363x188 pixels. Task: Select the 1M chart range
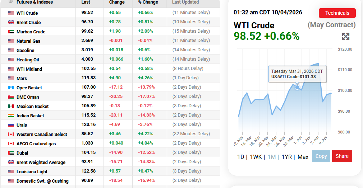click(x=272, y=157)
